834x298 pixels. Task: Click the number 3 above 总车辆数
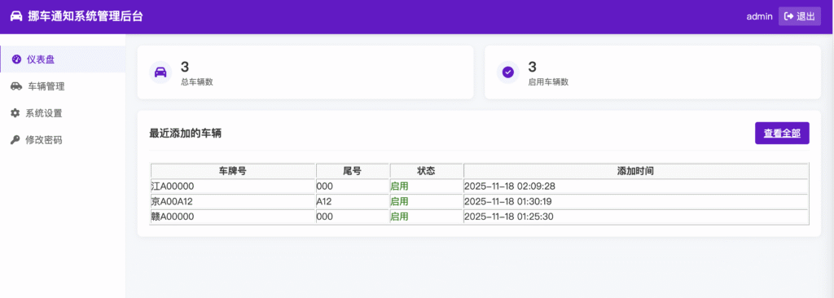pos(185,67)
